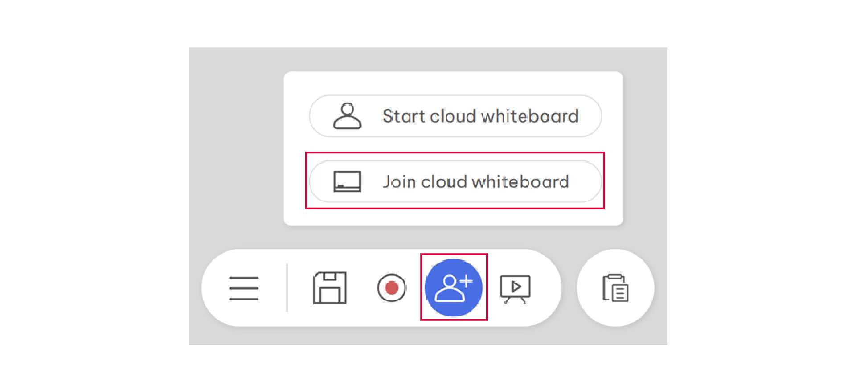
Task: Open presentation mode with the play screen icon
Action: click(516, 289)
